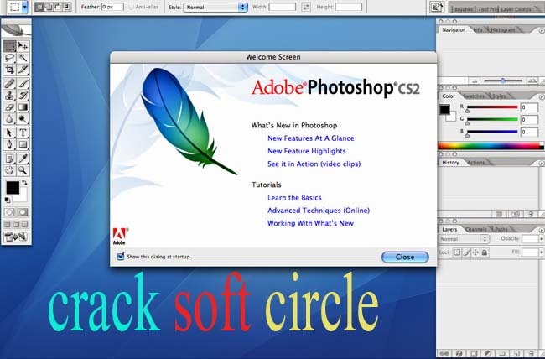Open the Navigator panel options menu arrow
Viewport: 545px width, 359px height.
(x=541, y=30)
